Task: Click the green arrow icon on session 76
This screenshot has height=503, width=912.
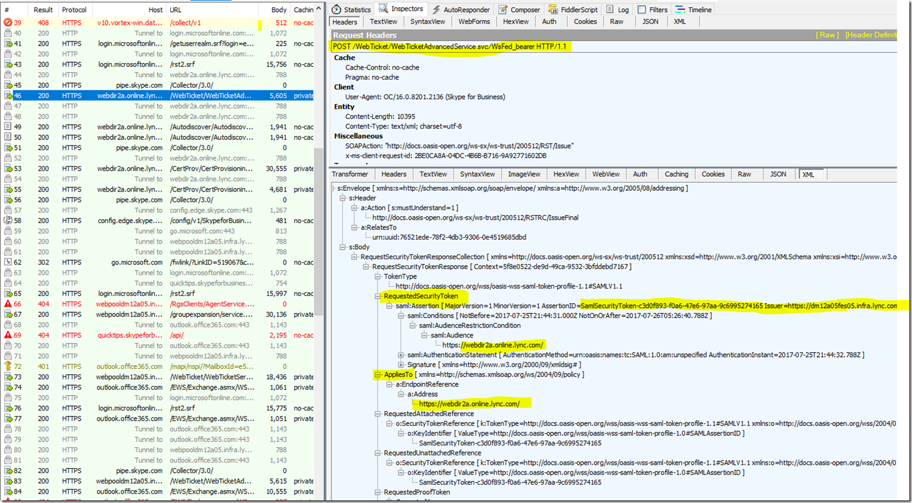Action: click(8, 408)
